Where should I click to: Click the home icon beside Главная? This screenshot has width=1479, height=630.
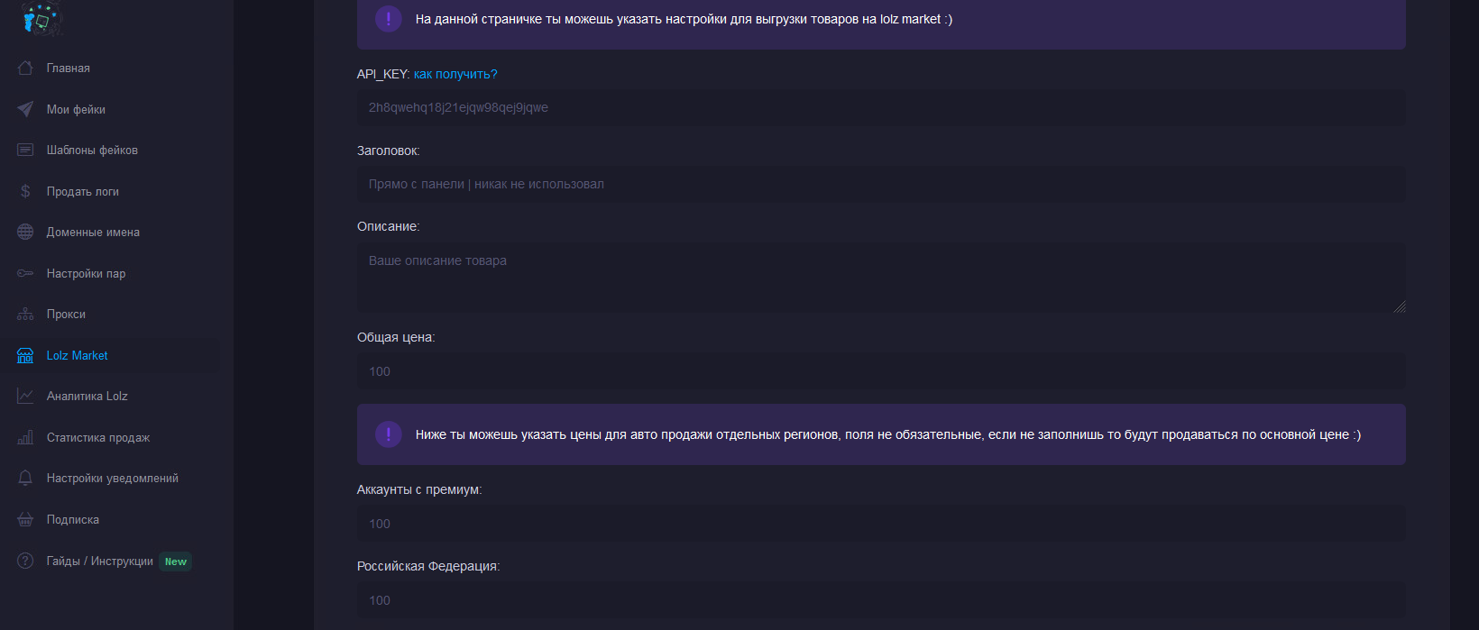coord(25,68)
